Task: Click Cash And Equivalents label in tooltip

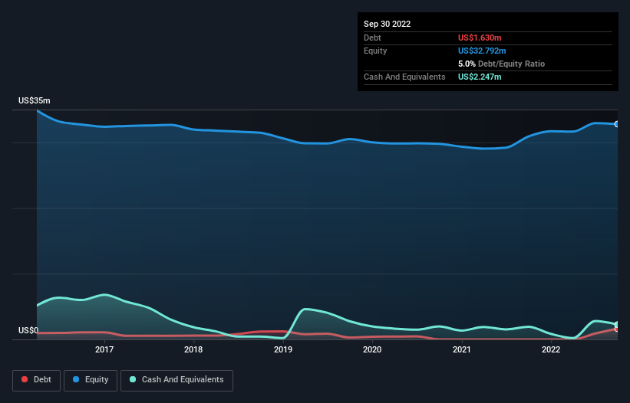Action: coord(404,77)
